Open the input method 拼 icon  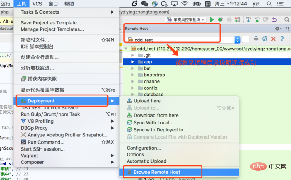click(x=208, y=4)
